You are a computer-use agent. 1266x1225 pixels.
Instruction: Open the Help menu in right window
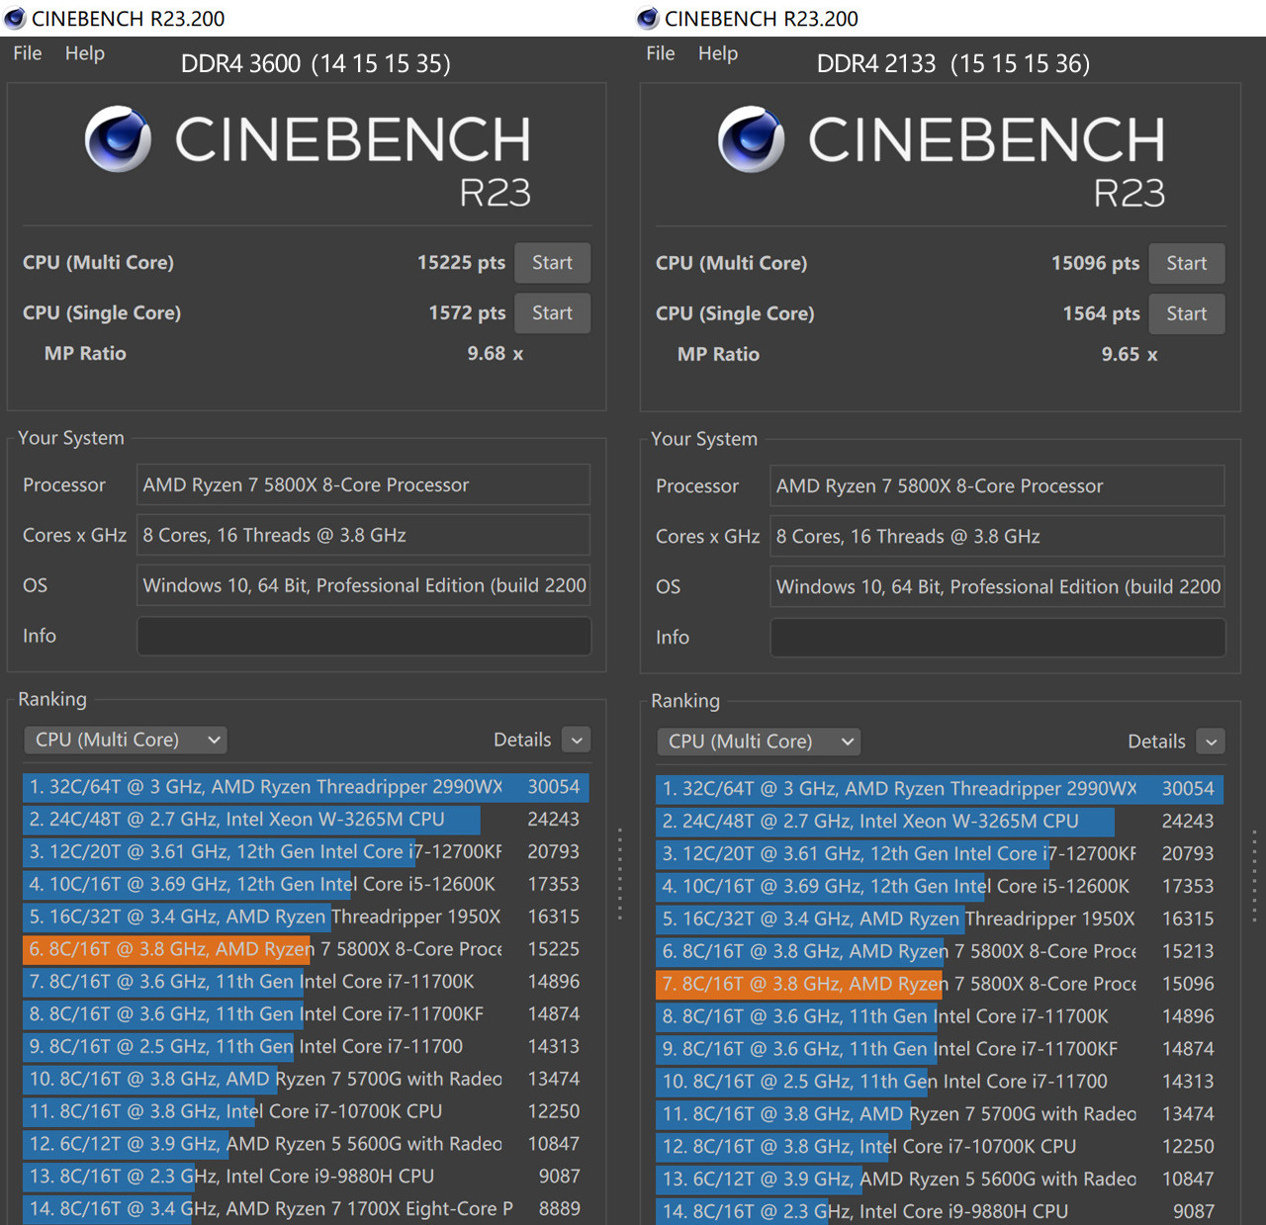point(717,53)
